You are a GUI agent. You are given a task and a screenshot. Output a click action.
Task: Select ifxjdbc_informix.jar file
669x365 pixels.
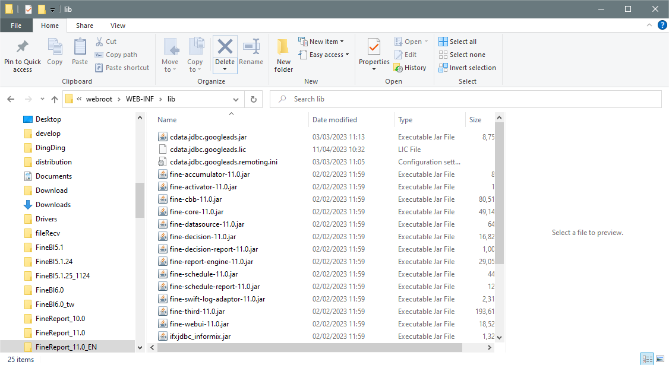pyautogui.click(x=200, y=336)
